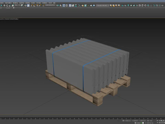Click the frame number field under playback controls
165x124 pixels.
[x=162, y=123]
